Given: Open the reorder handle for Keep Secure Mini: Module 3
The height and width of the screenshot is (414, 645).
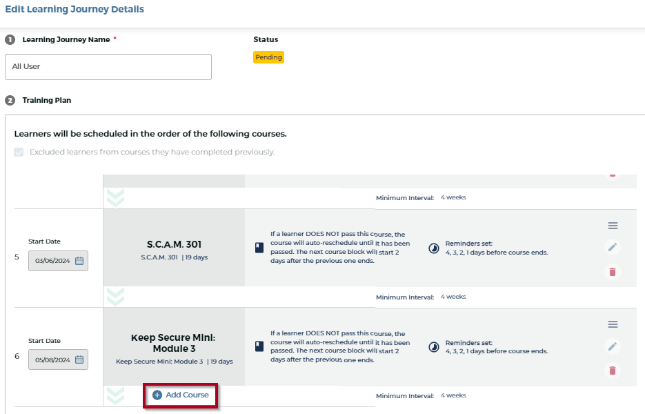Looking at the screenshot, I should [x=613, y=324].
